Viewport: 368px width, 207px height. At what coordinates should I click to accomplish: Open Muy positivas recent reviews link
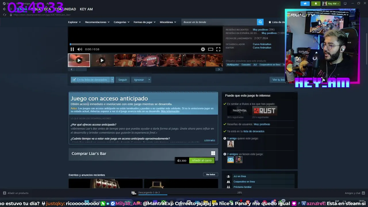[260, 30]
